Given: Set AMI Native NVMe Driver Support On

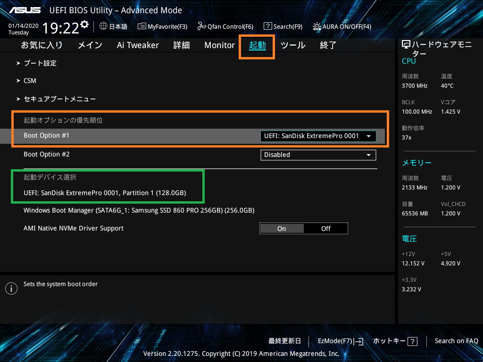Looking at the screenshot, I should click(282, 229).
